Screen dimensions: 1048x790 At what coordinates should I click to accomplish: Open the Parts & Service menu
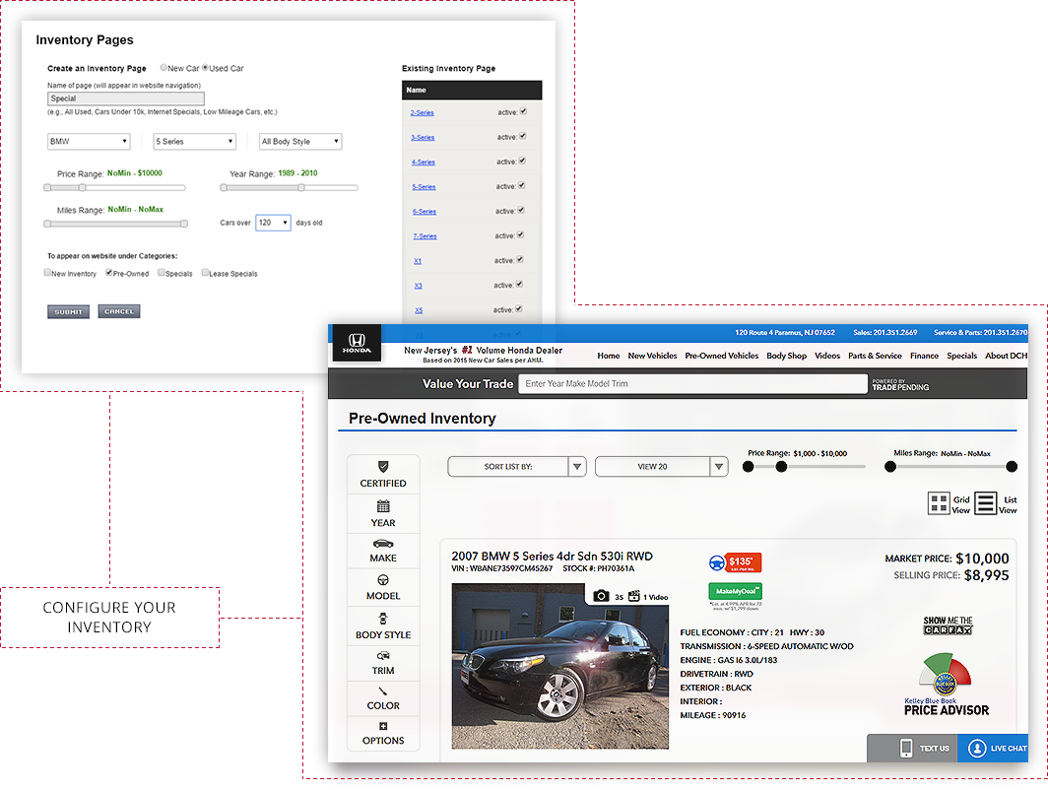click(x=875, y=356)
